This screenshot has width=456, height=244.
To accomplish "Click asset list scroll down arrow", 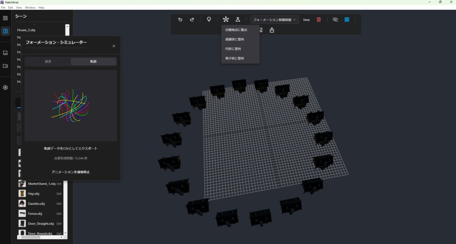I will (x=65, y=233).
